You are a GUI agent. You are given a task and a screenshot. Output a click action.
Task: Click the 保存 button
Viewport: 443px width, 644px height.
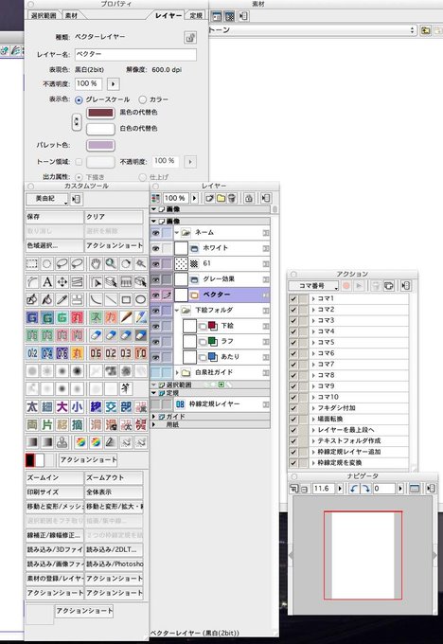pos(55,217)
